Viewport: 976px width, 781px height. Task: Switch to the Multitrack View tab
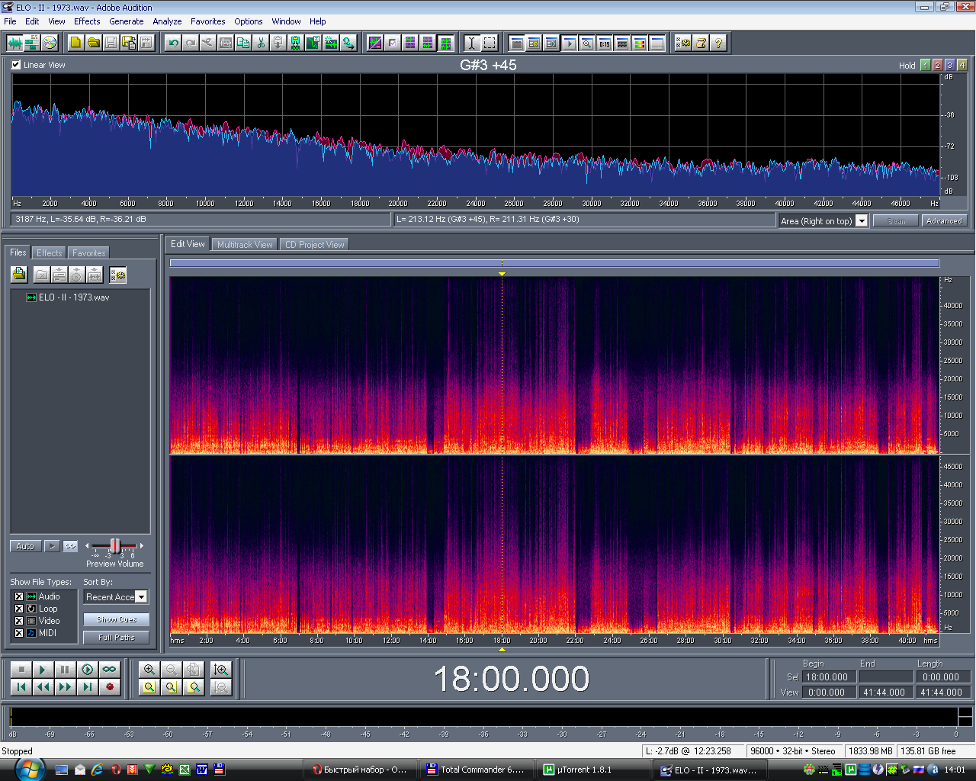[x=245, y=245]
